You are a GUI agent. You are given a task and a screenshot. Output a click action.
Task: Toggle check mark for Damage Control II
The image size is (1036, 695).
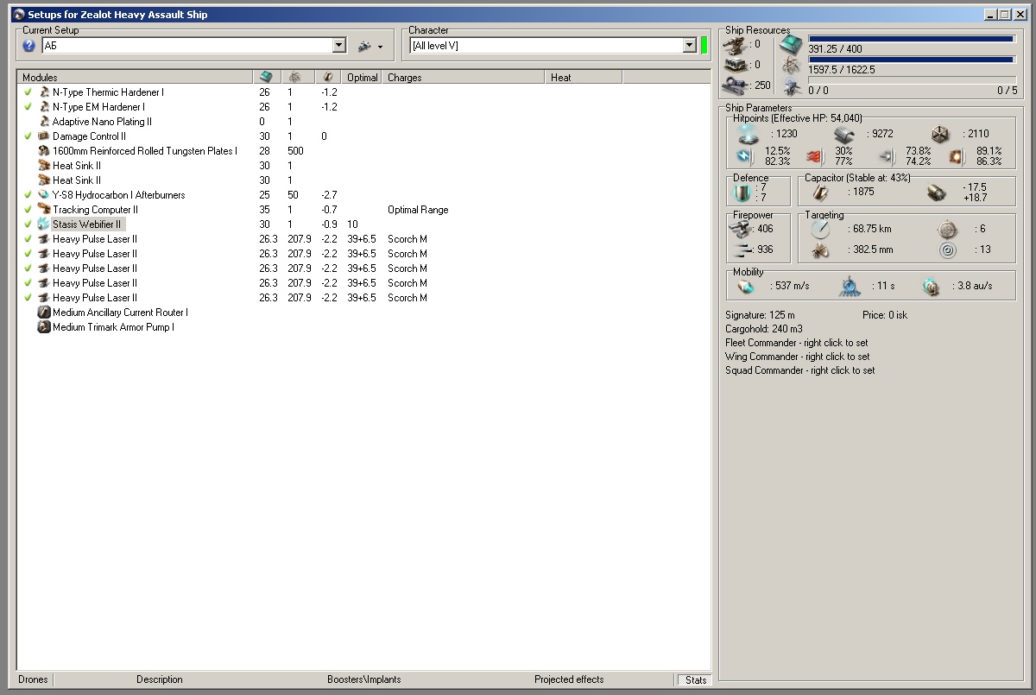[28, 136]
